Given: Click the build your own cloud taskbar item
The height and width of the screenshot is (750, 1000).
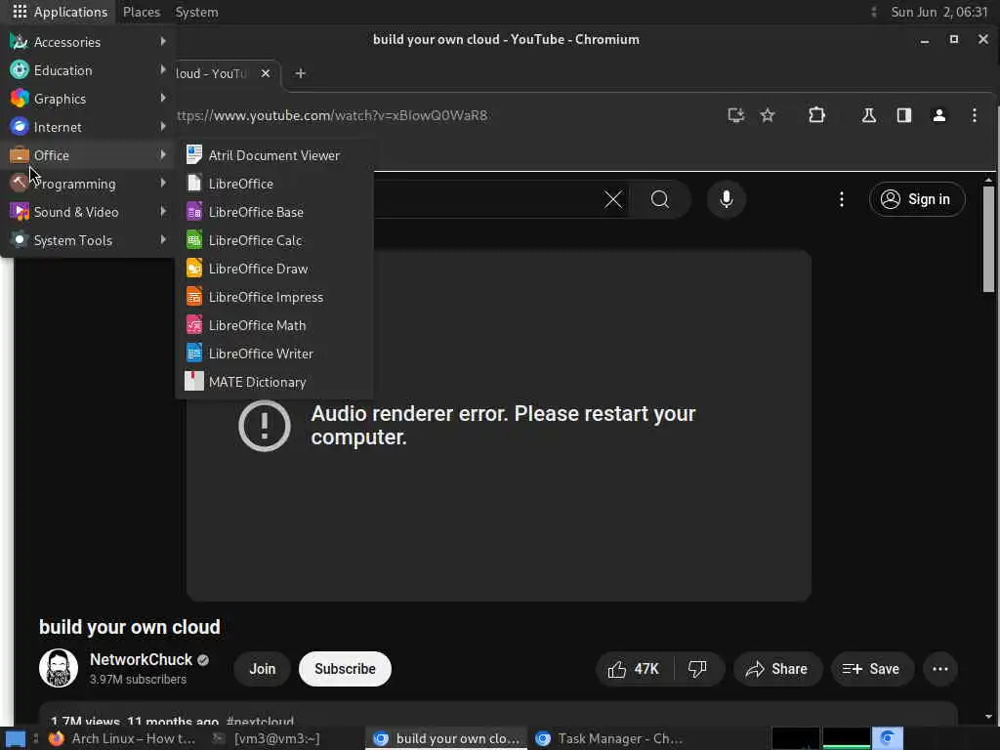Looking at the screenshot, I should coord(446,738).
